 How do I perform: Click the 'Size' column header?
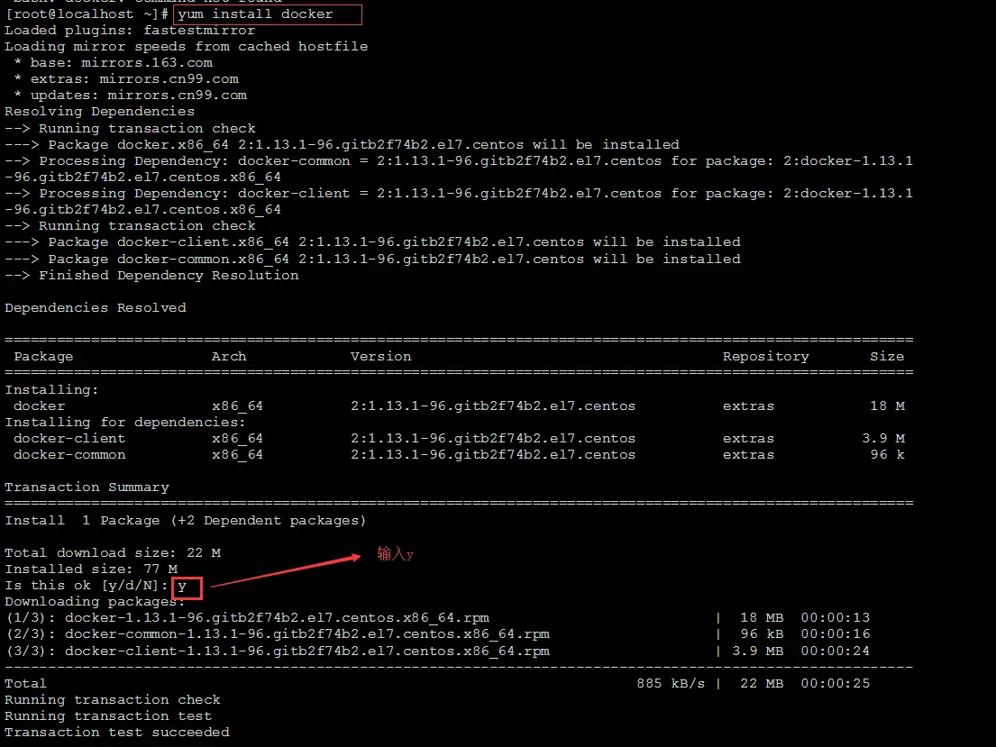[x=887, y=356]
